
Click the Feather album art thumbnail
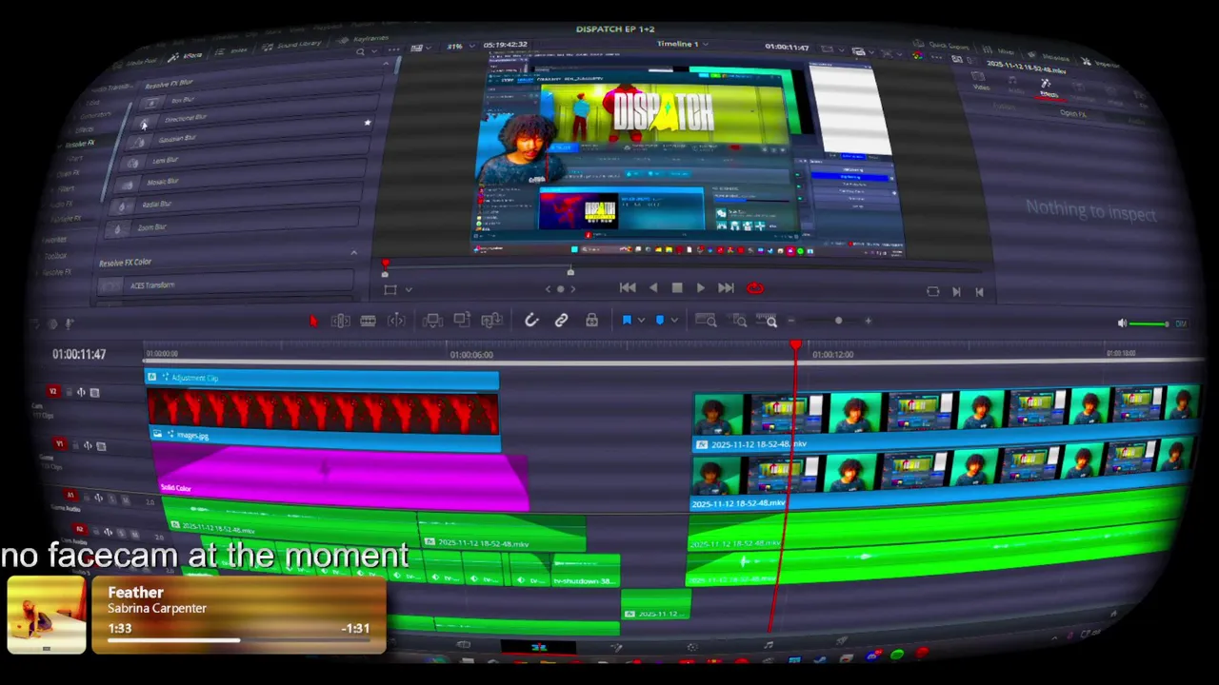click(46, 615)
